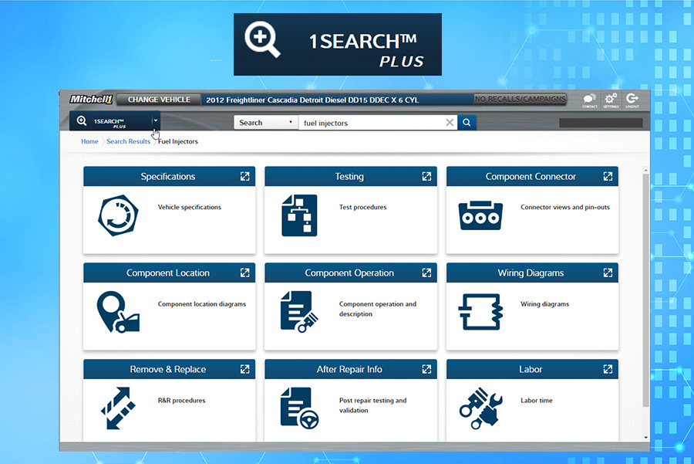Viewport: 694px width, 464px height.
Task: Click the Labor piston and wrench icon
Action: pos(480,408)
